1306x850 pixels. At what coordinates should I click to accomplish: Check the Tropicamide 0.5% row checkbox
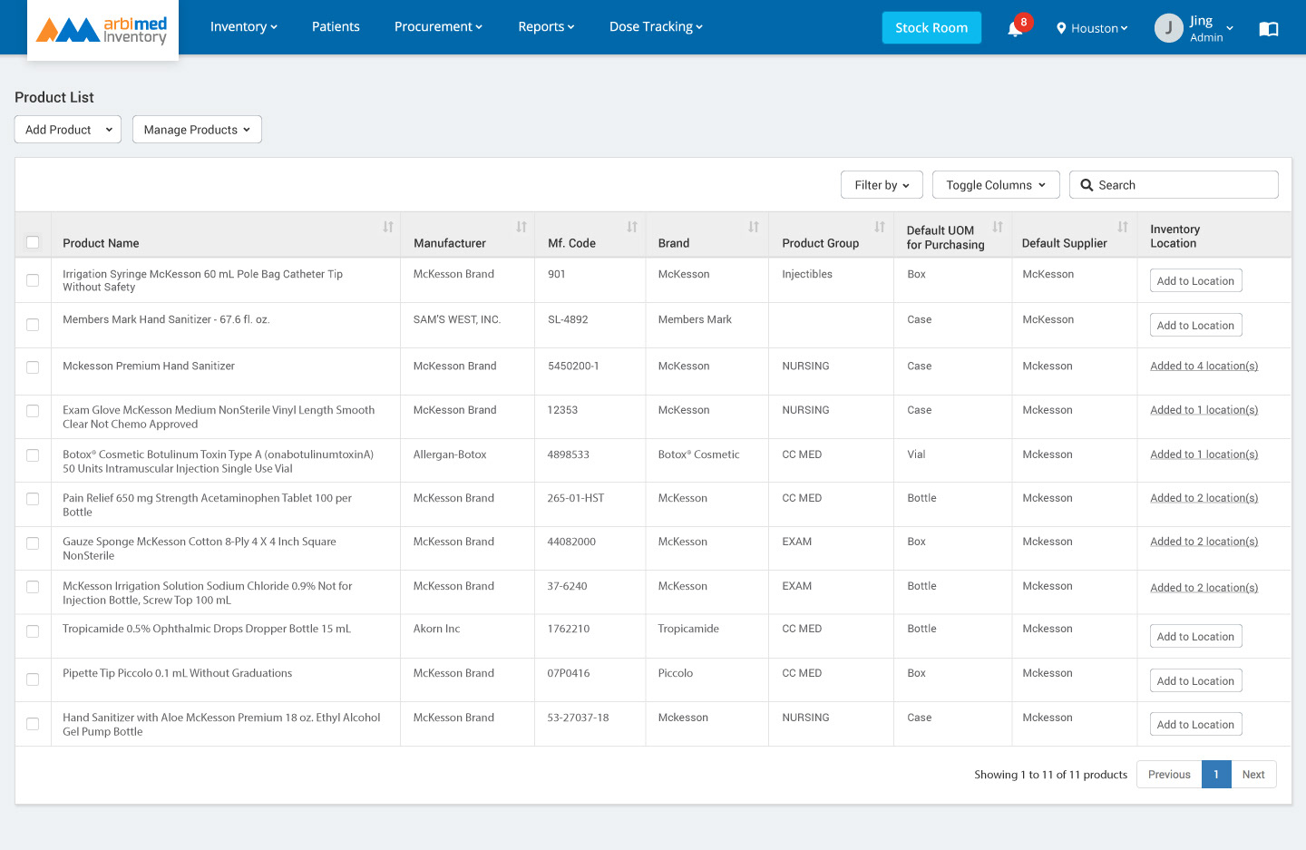[x=33, y=631]
